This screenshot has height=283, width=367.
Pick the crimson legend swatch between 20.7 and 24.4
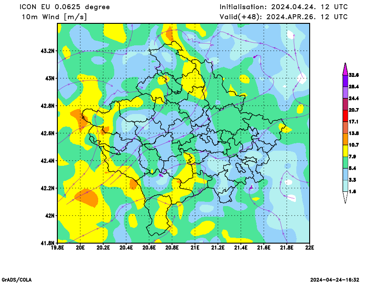(x=345, y=104)
